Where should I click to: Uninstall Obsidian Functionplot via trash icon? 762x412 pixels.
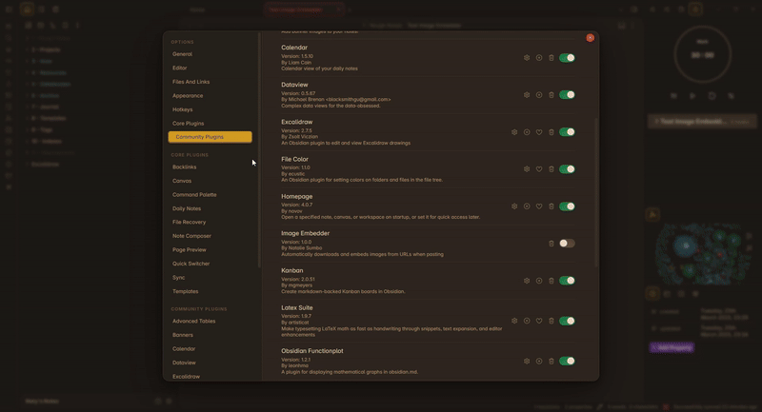(551, 361)
